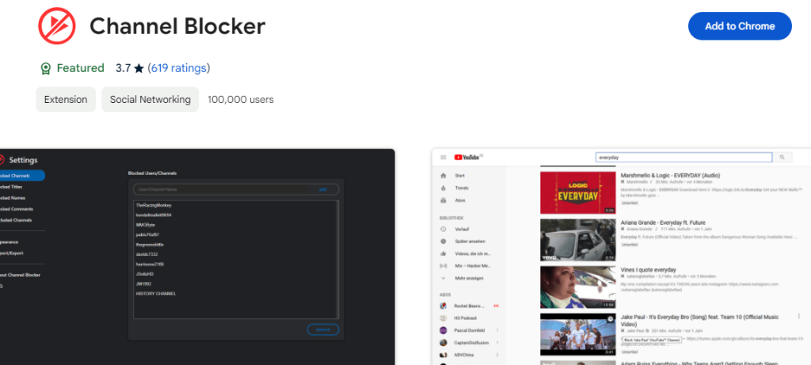This screenshot has height=365, width=811.
Task: Open About Channel Blocker in Settings sidebar
Action: tap(20, 275)
